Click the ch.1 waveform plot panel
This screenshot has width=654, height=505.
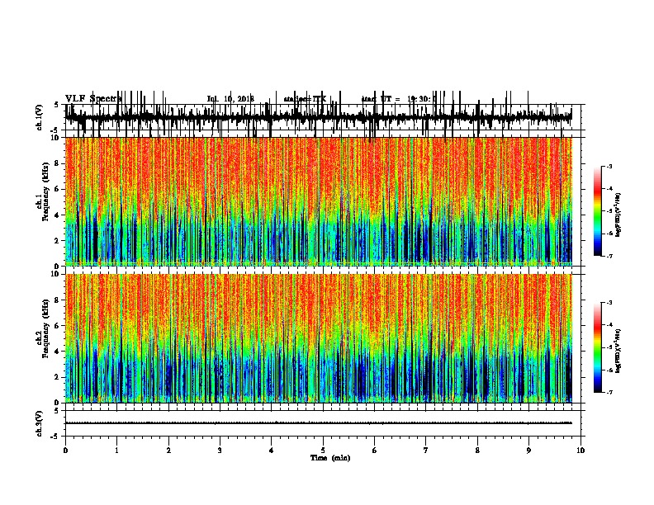322,117
